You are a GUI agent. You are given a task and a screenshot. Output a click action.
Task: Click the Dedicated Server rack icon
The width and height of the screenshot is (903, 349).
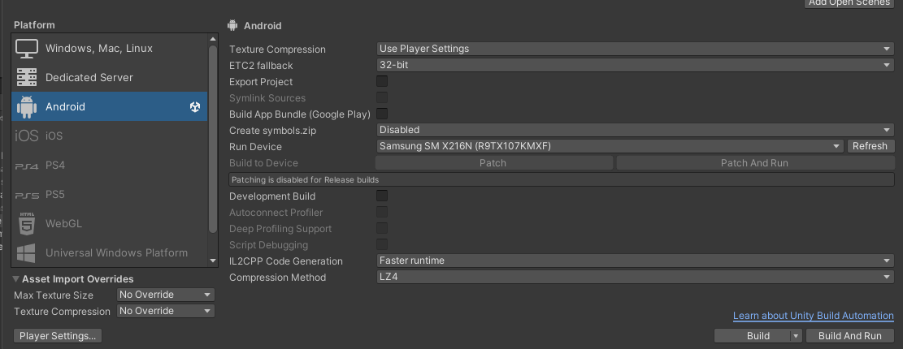[x=27, y=78]
